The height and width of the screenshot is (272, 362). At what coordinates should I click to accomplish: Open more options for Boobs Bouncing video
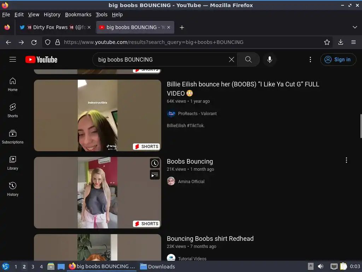(x=346, y=160)
